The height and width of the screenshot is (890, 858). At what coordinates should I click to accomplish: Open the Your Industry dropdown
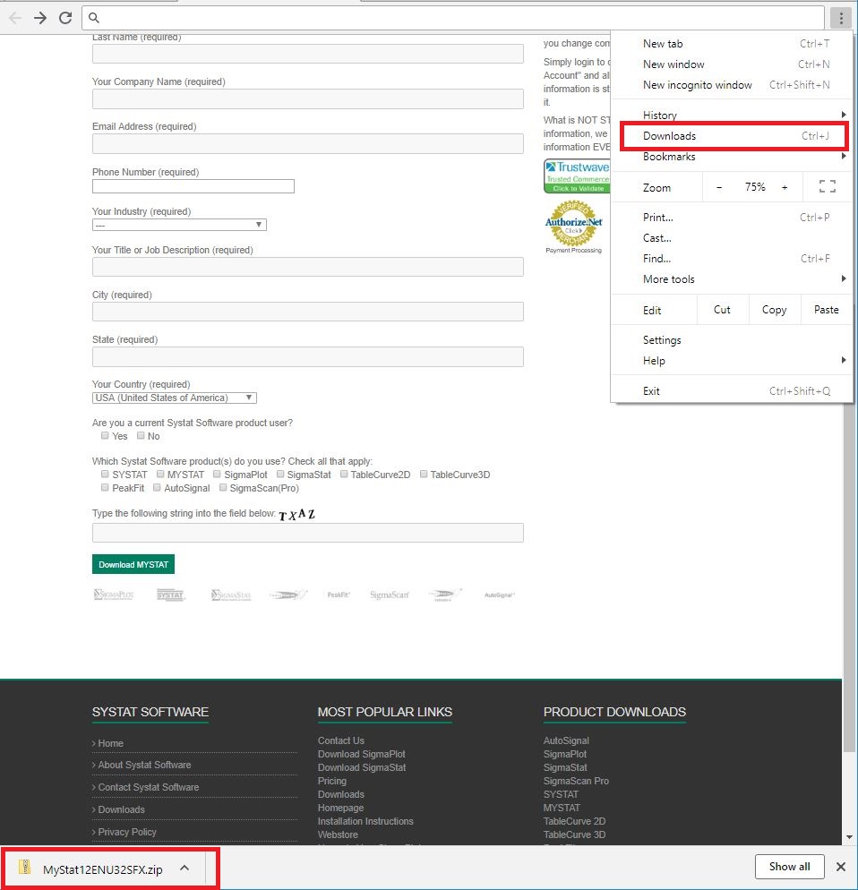179,225
